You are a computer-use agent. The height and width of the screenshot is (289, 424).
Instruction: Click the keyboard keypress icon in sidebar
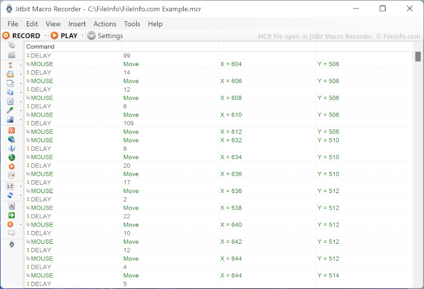[11, 55]
